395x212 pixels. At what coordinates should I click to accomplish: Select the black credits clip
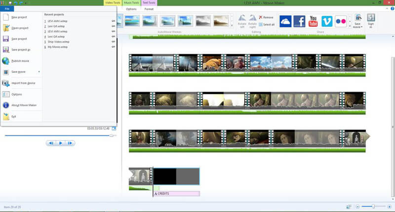pyautogui.click(x=176, y=177)
